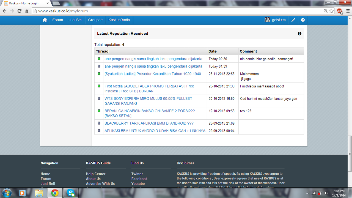Open the Forum menu item
352x198 pixels.
(x=58, y=20)
